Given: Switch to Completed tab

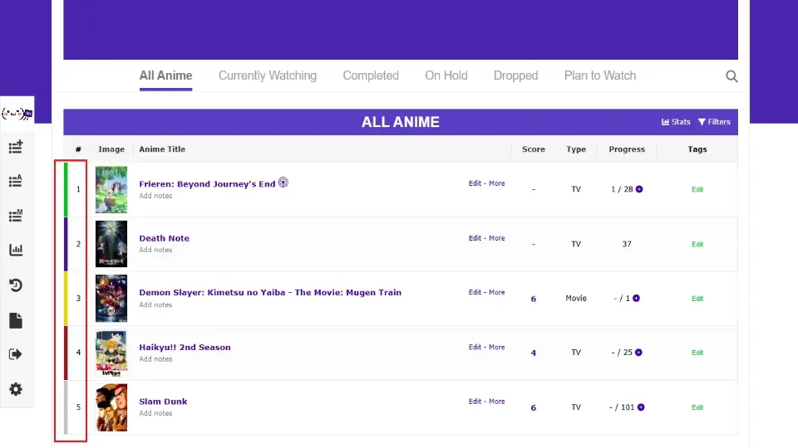Looking at the screenshot, I should (x=371, y=75).
